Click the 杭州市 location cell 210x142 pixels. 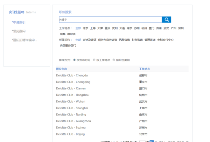pyautogui.click(x=143, y=95)
